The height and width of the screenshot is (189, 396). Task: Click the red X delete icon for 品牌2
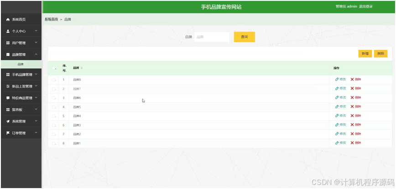point(352,134)
